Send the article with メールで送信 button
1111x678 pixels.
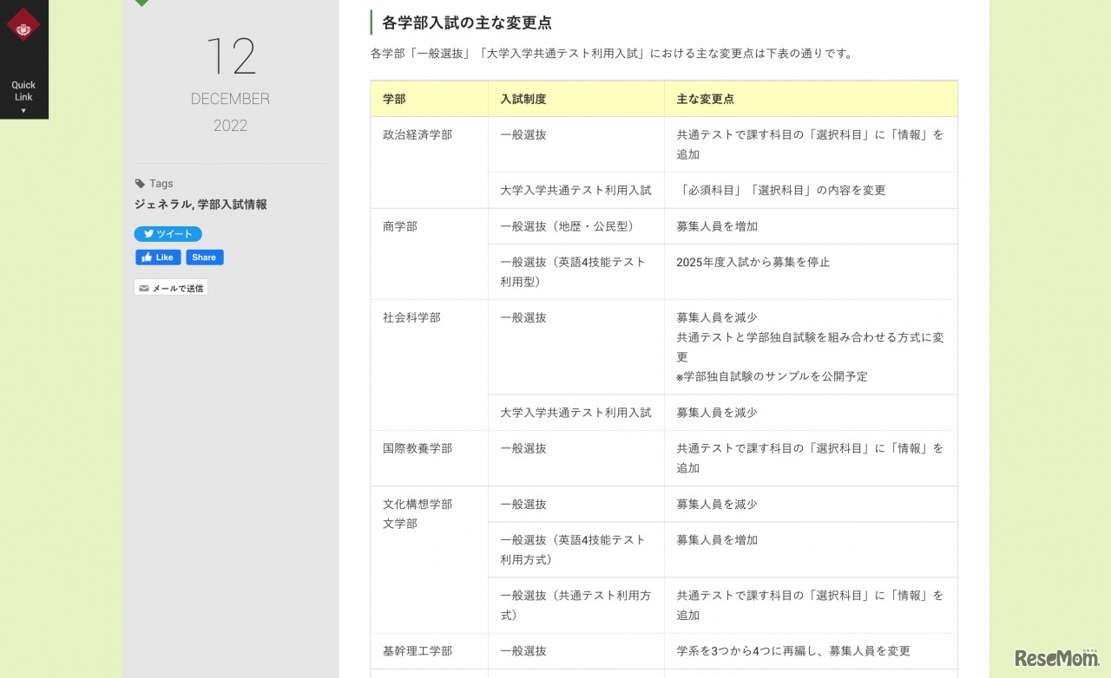pyautogui.click(x=171, y=288)
